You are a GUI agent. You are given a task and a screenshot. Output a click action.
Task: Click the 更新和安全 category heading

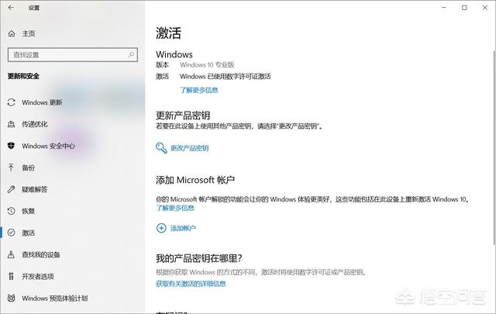point(23,76)
